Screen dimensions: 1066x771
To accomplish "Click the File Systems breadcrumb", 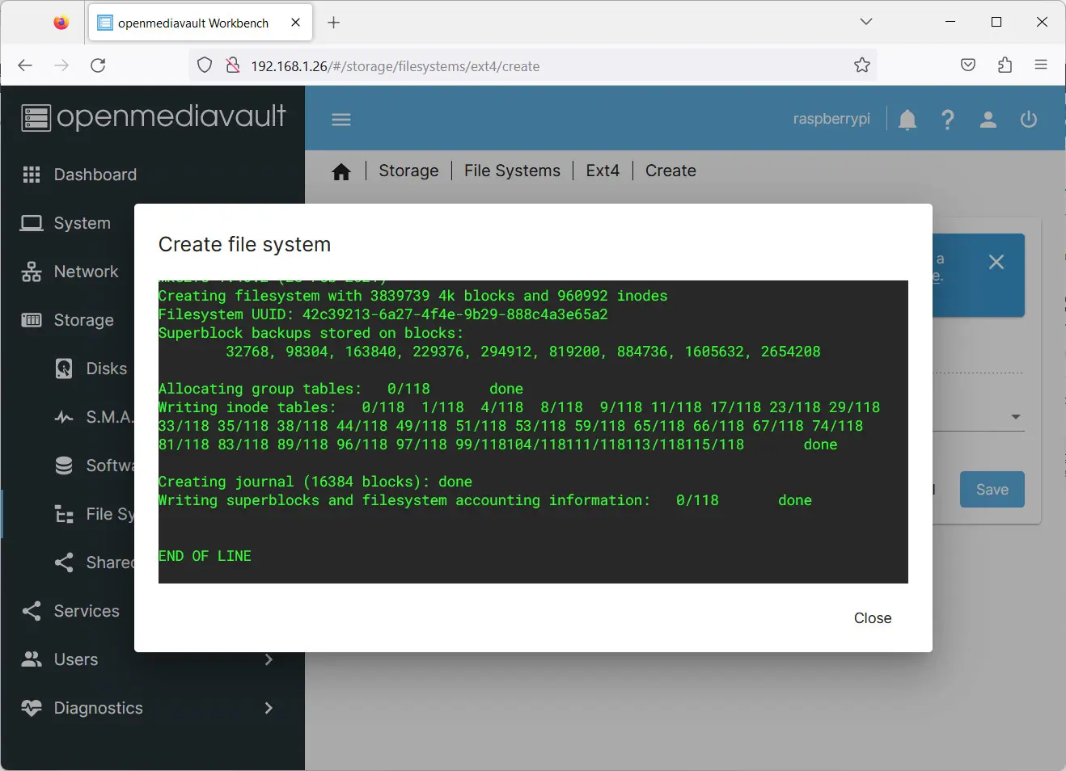I will [512, 171].
